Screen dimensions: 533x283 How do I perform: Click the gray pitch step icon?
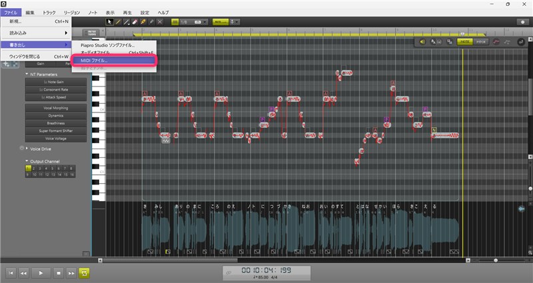click(x=507, y=42)
